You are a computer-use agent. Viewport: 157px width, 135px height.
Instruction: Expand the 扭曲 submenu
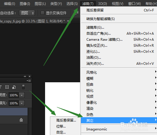point(119,84)
